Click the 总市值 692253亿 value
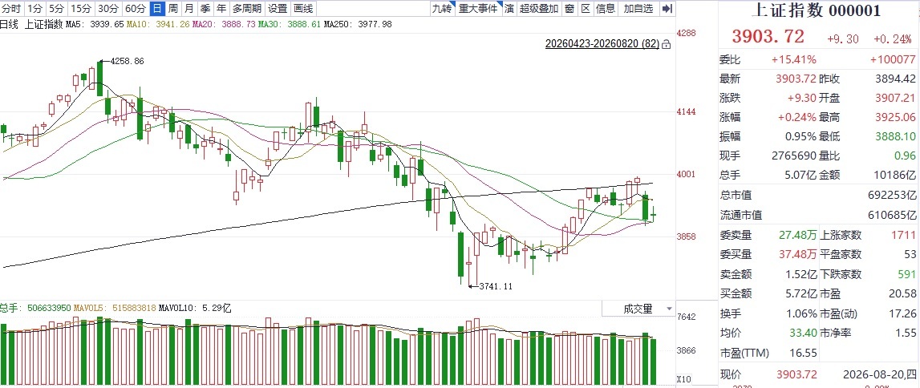The image size is (920, 388). pos(892,195)
